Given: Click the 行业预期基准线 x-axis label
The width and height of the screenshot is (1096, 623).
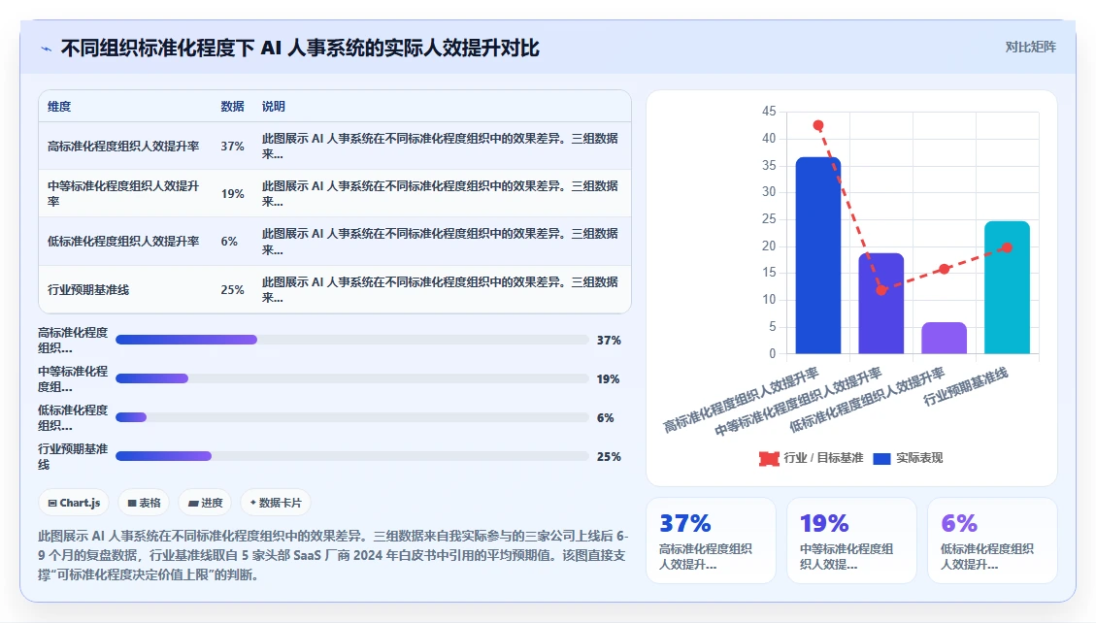Looking at the screenshot, I should [x=965, y=386].
